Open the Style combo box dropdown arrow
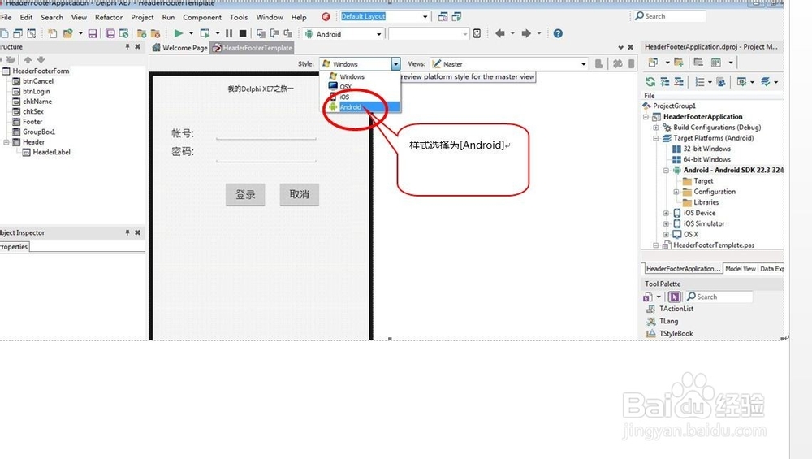812x459 pixels. click(x=395, y=63)
